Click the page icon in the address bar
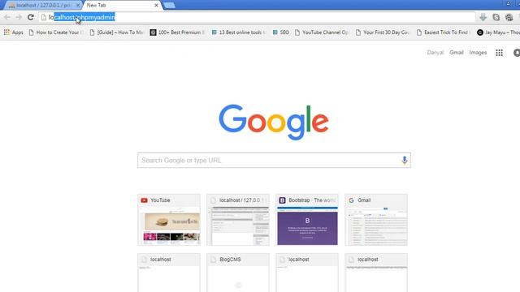Image resolution: width=520 pixels, height=292 pixels. (x=44, y=17)
